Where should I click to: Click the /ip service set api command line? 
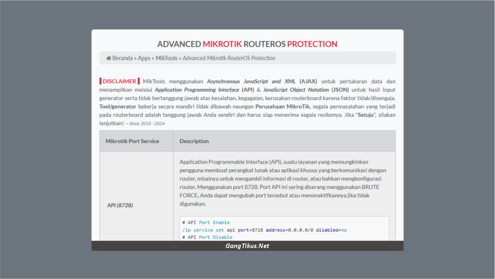[203, 230]
